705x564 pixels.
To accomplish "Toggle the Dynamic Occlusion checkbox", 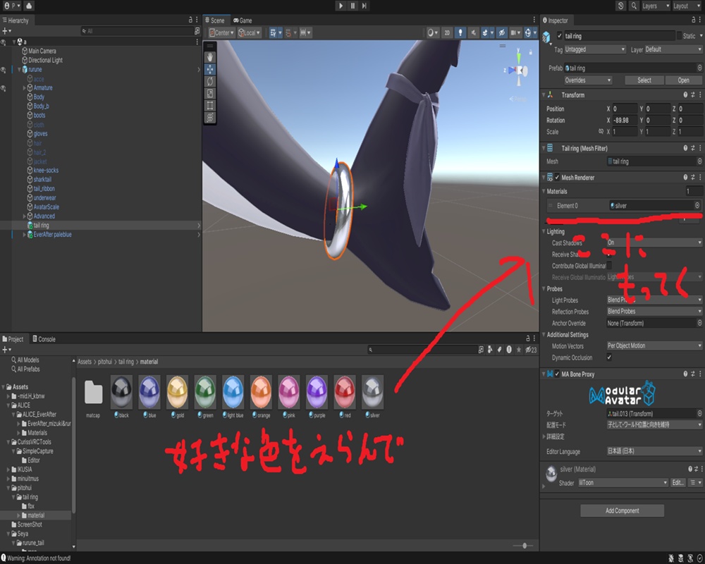I will (609, 357).
